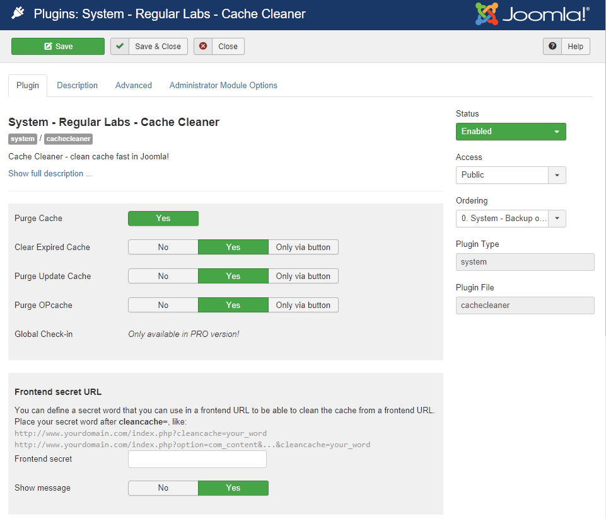Click the Close button label

228,47
